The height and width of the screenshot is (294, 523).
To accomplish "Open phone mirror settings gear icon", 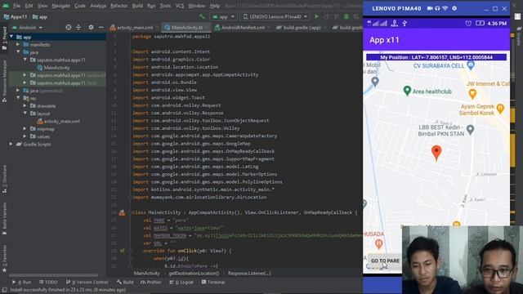I will coord(454,8).
